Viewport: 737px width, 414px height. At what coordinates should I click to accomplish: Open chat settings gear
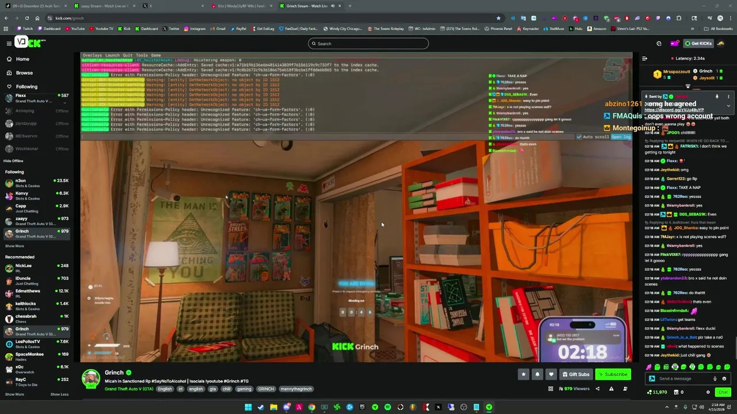708,392
